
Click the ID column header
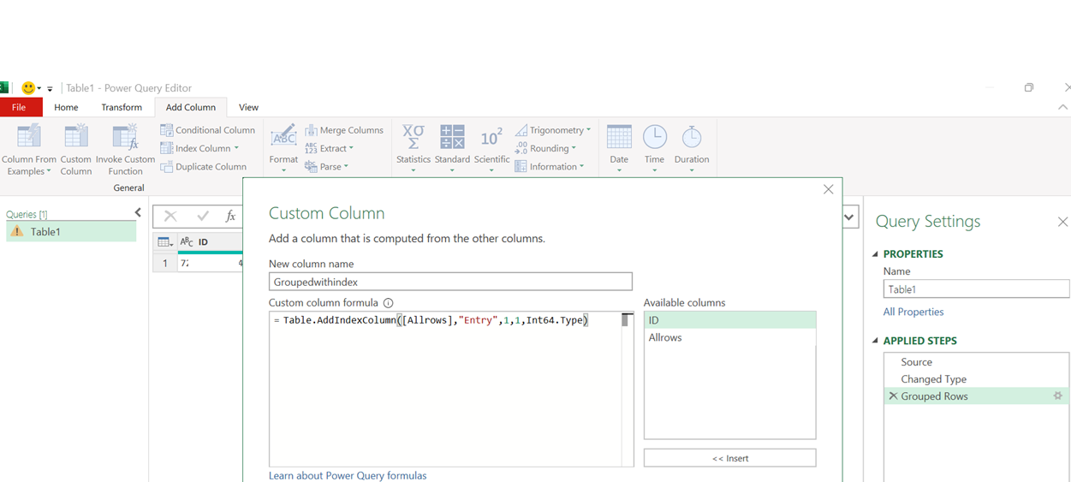(211, 242)
